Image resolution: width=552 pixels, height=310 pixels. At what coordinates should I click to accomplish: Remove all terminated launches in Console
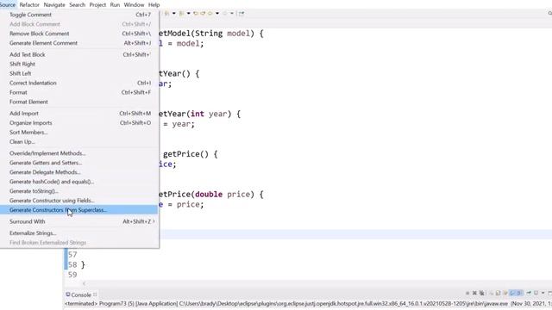(x=482, y=293)
